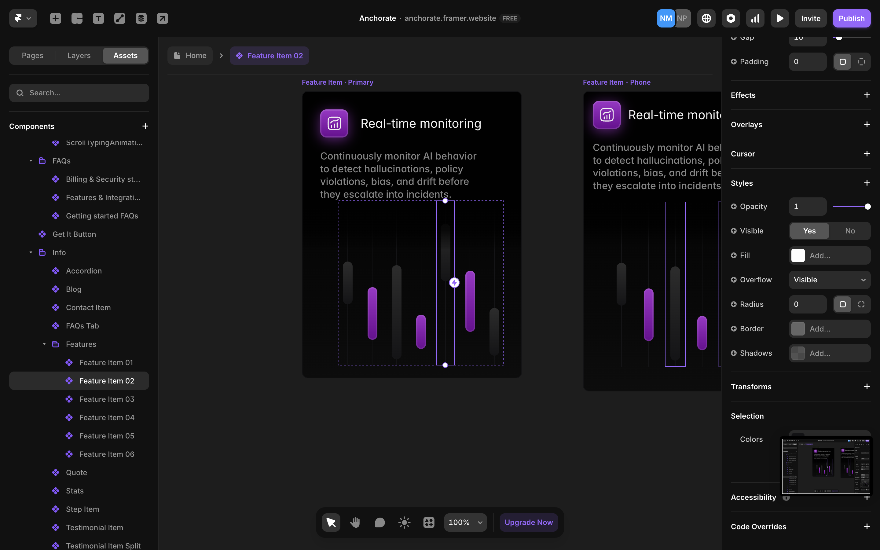Screen dimensions: 880x550
Task: Select the Hand pan tool
Action: 355,522
